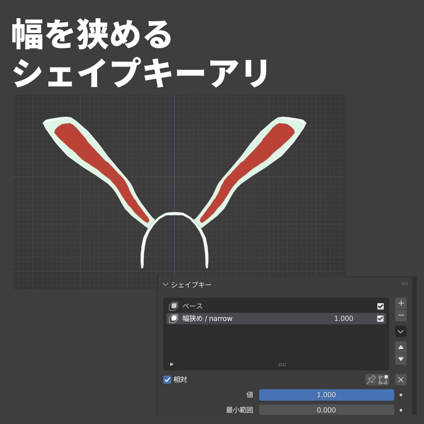Uncheck the ベース shape key checkbox
This screenshot has height=424, width=424.
click(x=380, y=306)
